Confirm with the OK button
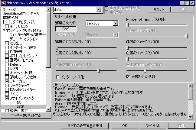The image size is (196, 130). (125, 126)
